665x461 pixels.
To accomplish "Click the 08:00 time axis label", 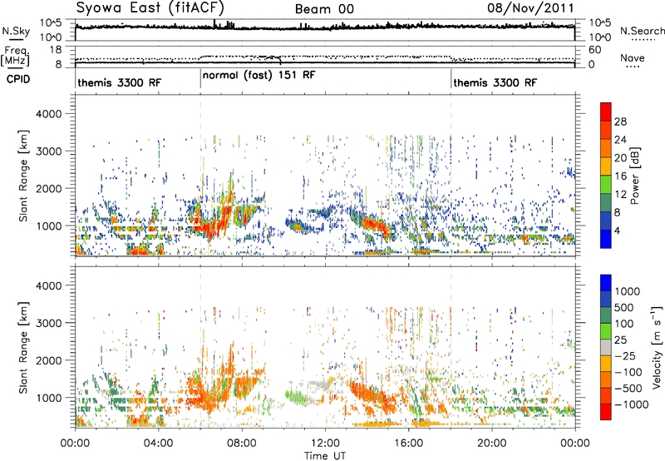I will pyautogui.click(x=242, y=444).
